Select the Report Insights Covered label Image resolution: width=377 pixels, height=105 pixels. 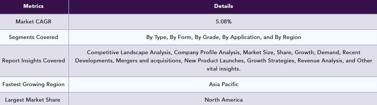33,61
